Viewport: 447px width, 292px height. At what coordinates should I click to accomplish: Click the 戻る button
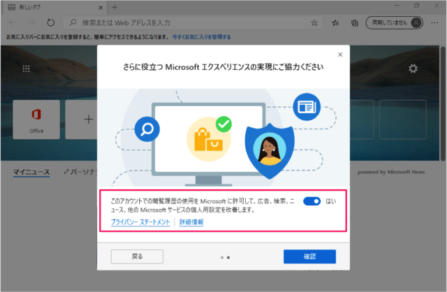coord(137,256)
